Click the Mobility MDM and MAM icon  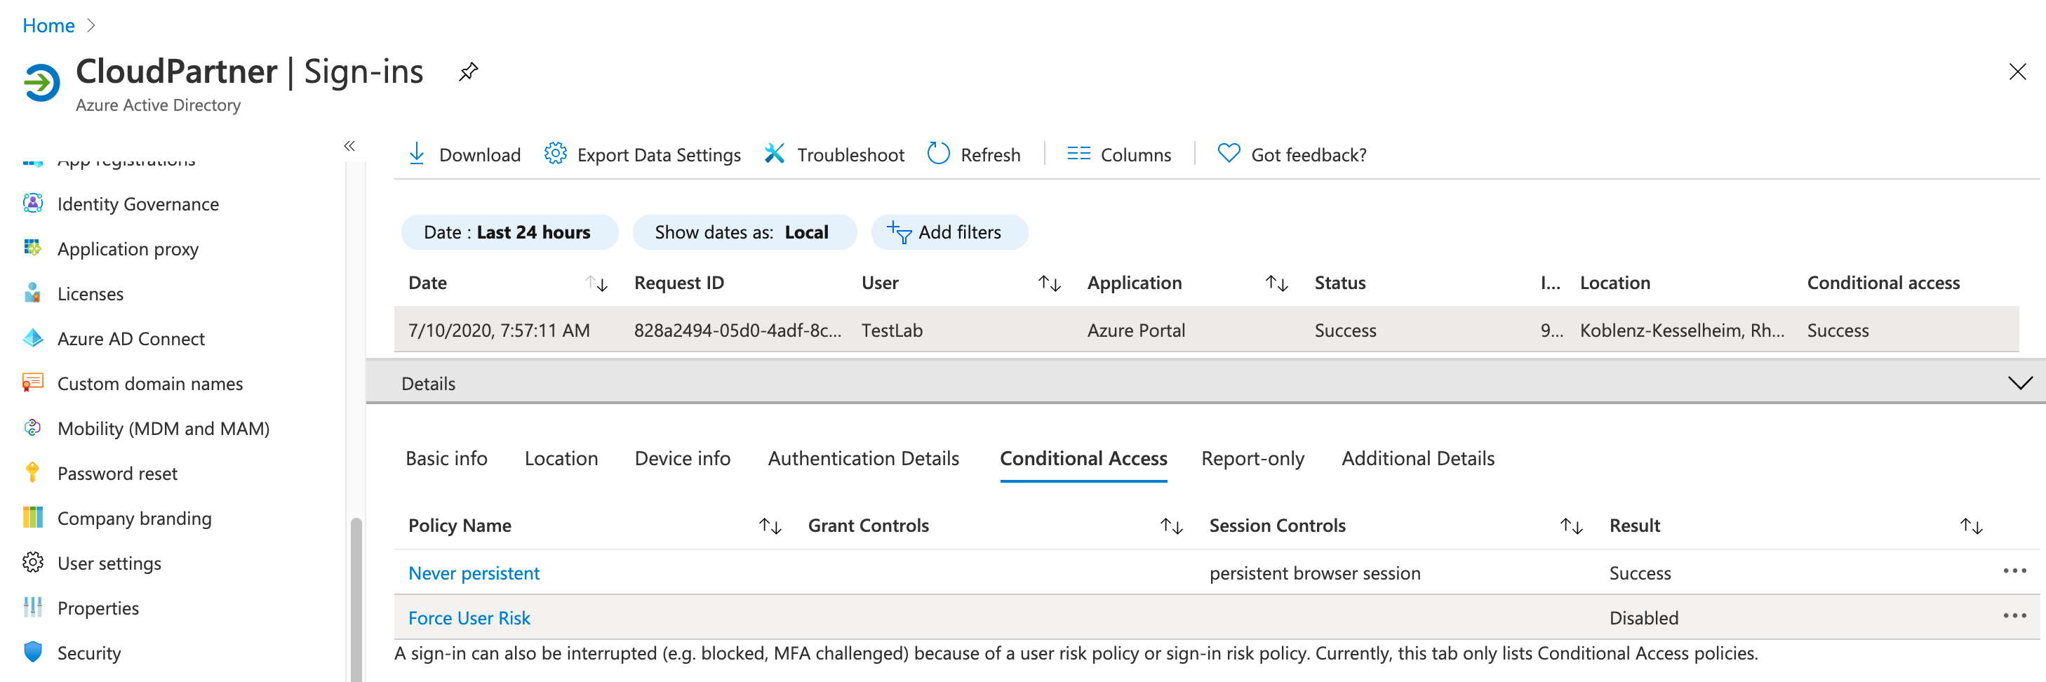coord(32,428)
